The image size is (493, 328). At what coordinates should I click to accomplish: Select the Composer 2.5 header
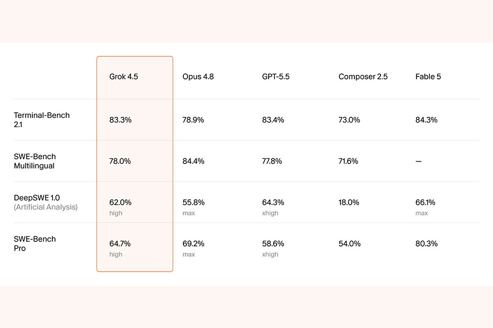(x=363, y=76)
